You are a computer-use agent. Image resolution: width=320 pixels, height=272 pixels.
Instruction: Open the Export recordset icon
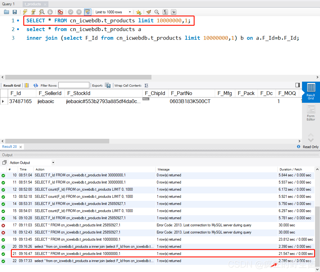(x=107, y=85)
